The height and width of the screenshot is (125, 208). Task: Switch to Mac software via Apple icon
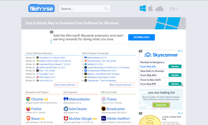point(150,8)
